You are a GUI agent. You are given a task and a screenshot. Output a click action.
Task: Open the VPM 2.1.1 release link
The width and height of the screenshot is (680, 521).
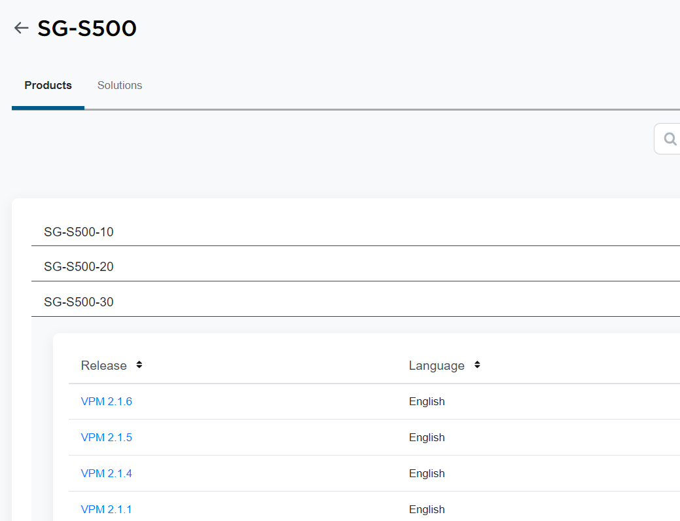[x=106, y=510]
